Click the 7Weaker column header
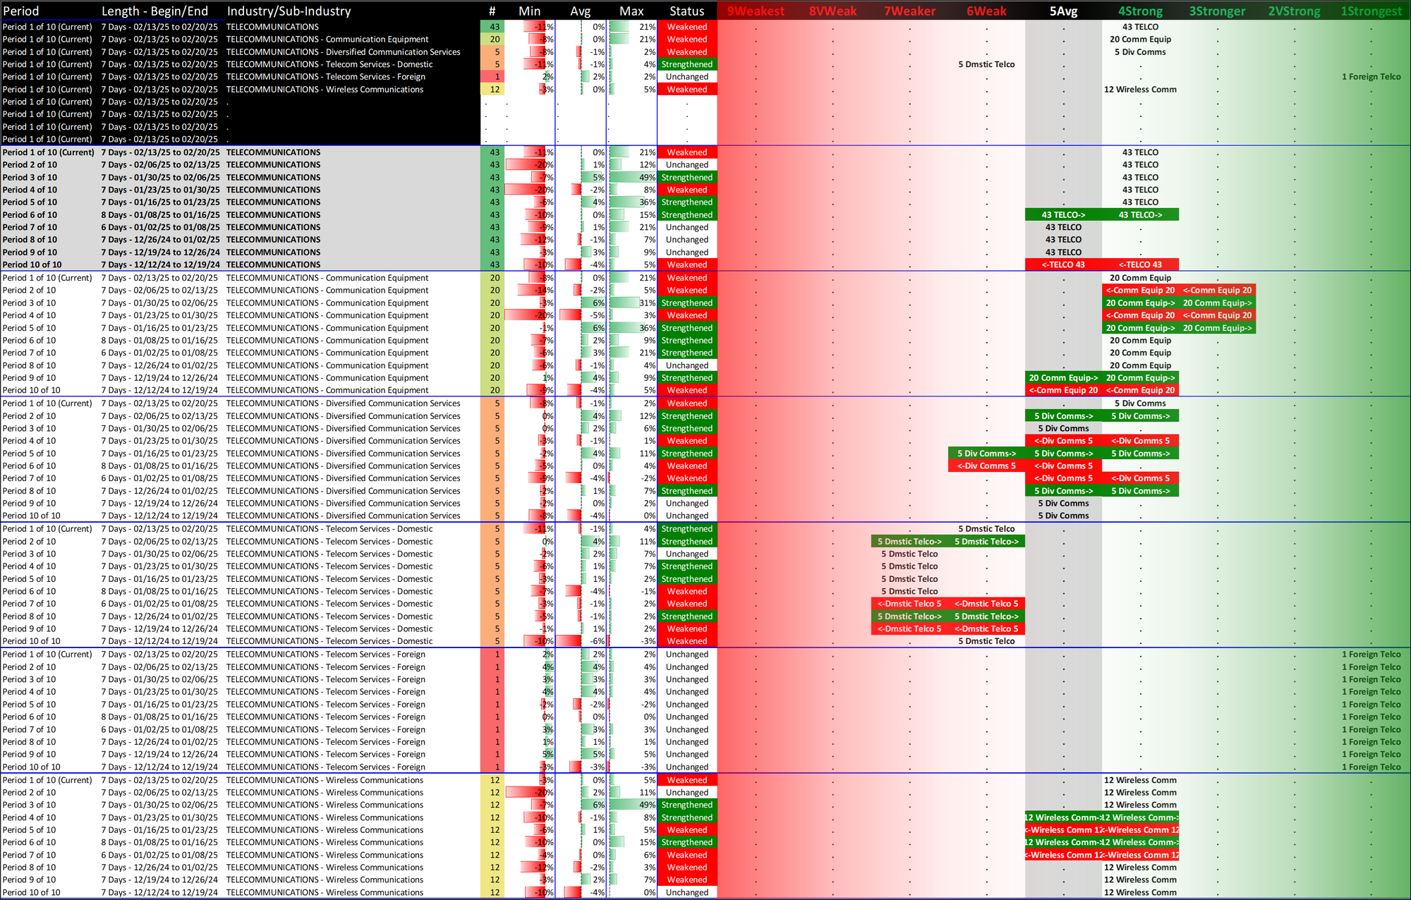This screenshot has width=1411, height=900. 909,11
